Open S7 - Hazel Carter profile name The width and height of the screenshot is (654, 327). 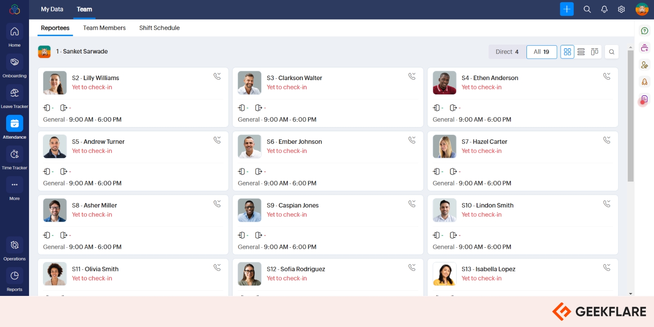[x=484, y=142]
